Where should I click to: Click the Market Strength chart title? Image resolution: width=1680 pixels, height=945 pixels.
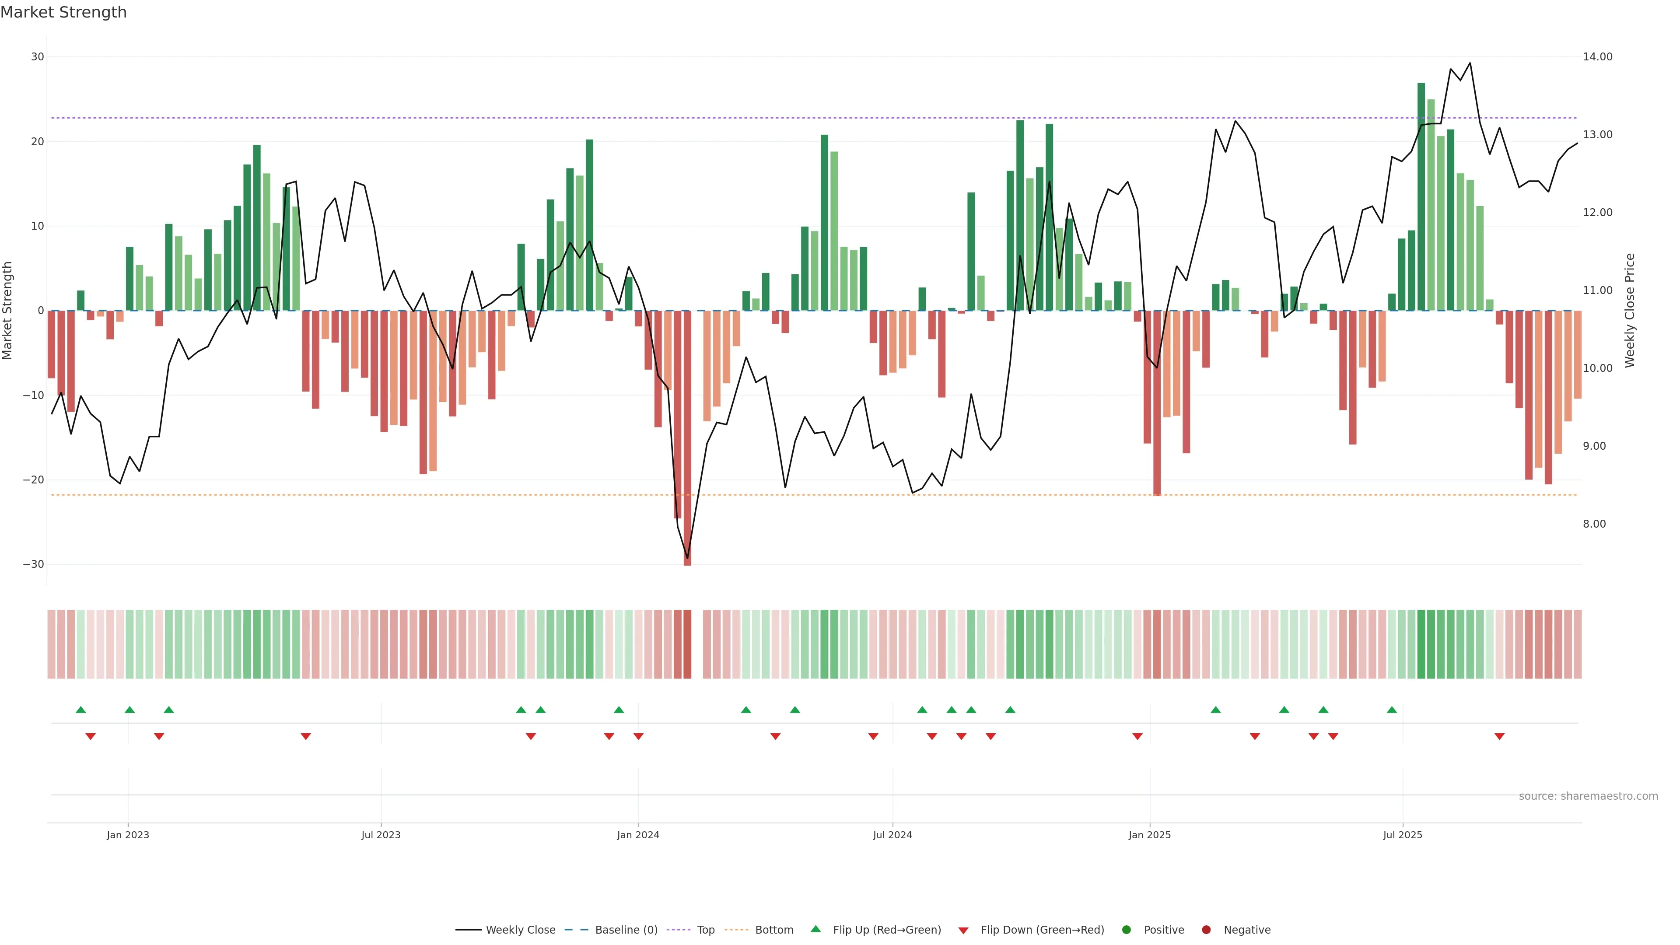[63, 12]
